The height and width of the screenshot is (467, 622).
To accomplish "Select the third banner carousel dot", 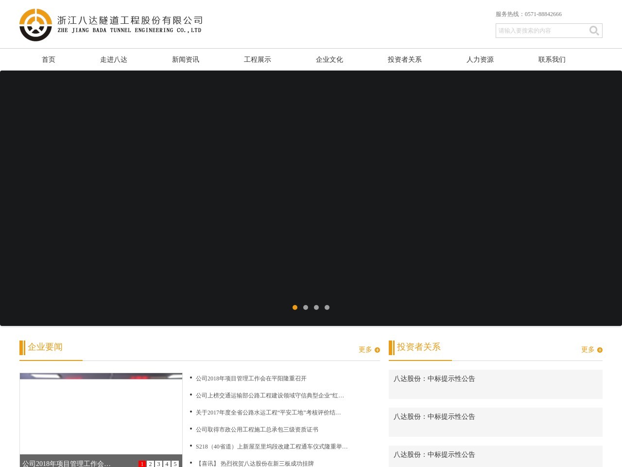I will tap(316, 307).
